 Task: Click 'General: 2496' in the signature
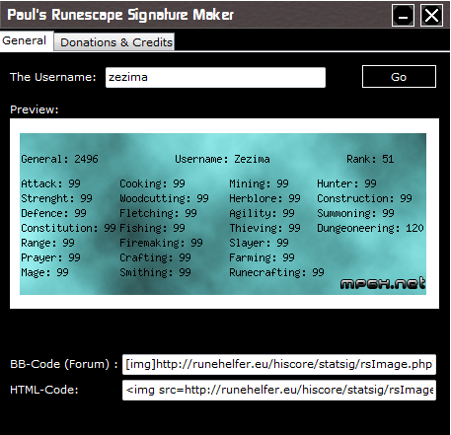click(x=59, y=159)
